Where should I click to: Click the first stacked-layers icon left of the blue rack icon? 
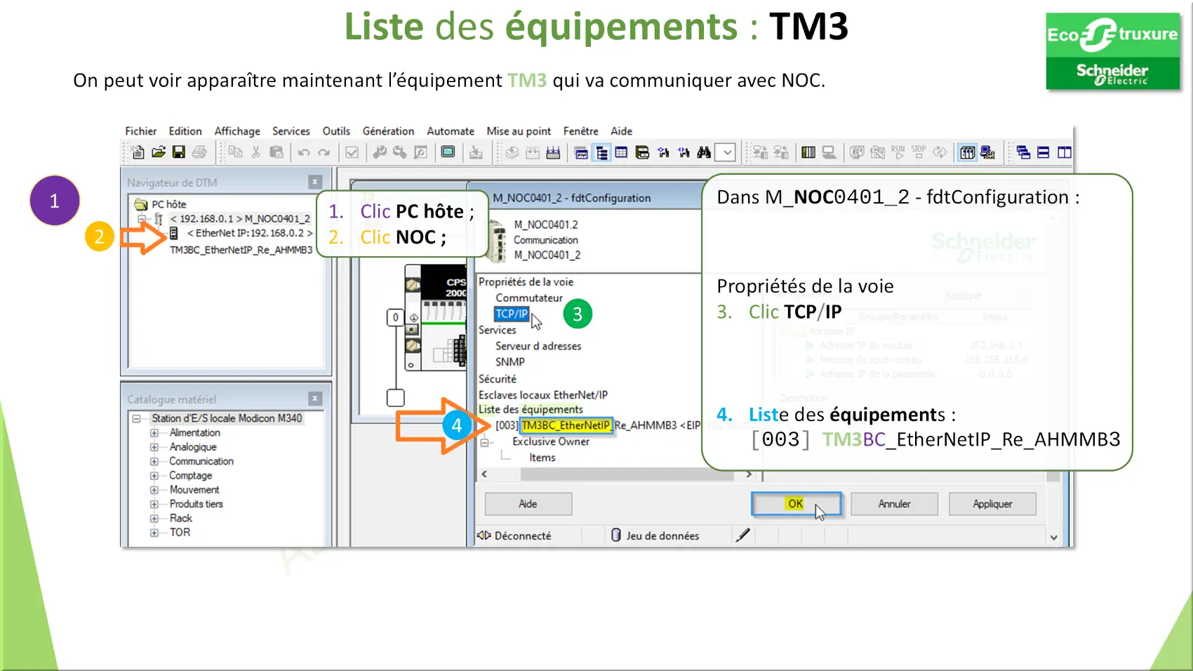point(512,152)
